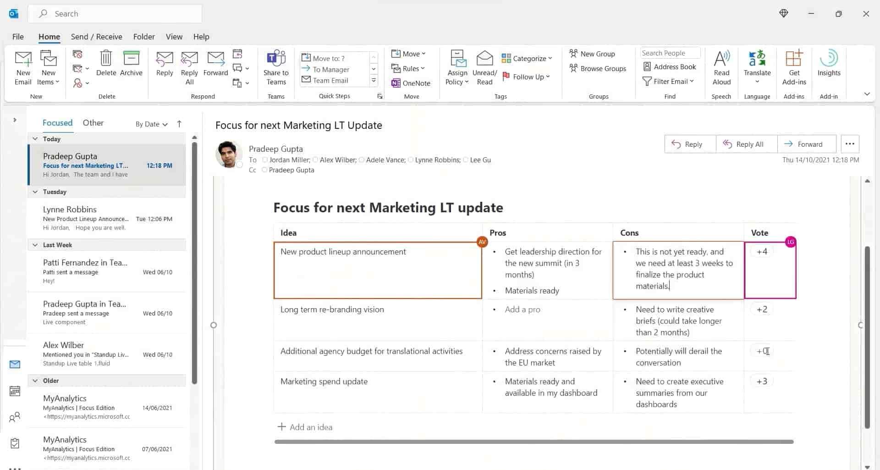
Task: Open the Follow Up flag menu
Action: [x=526, y=77]
